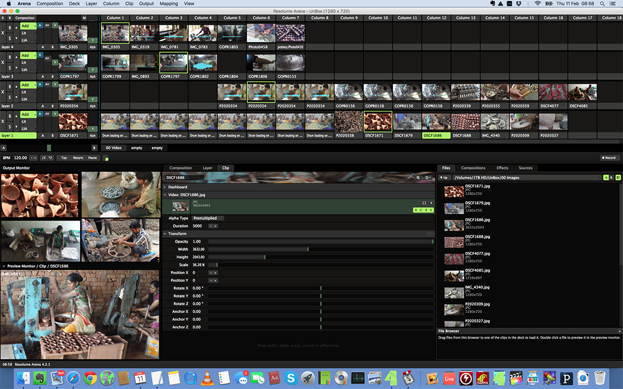Screen dimensions: 623x389
Task: Open the Composition menu in menu bar
Action: click(49, 4)
